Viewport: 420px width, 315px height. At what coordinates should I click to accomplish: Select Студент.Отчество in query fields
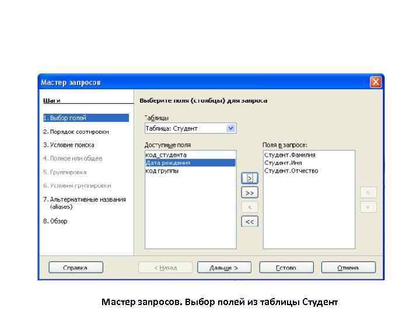[x=309, y=170]
